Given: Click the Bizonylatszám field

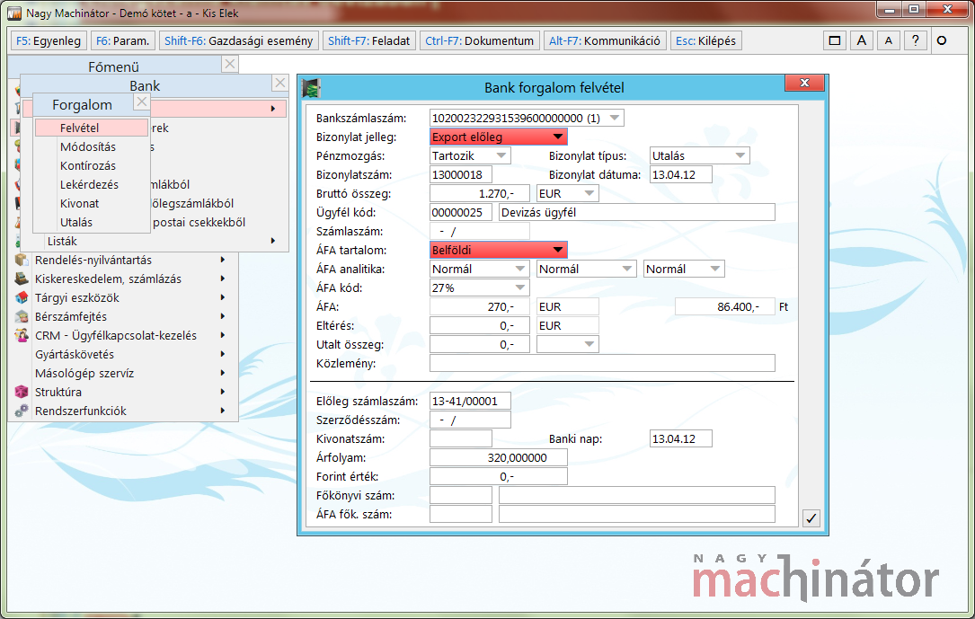Looking at the screenshot, I should (461, 174).
